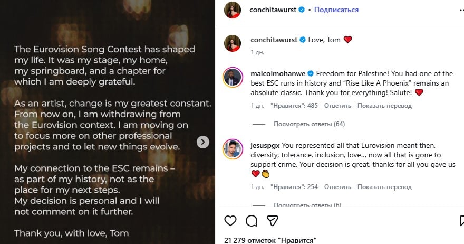Show translation of malcolmohanwe's comment
The height and width of the screenshot is (244, 464).
pyautogui.click(x=384, y=106)
